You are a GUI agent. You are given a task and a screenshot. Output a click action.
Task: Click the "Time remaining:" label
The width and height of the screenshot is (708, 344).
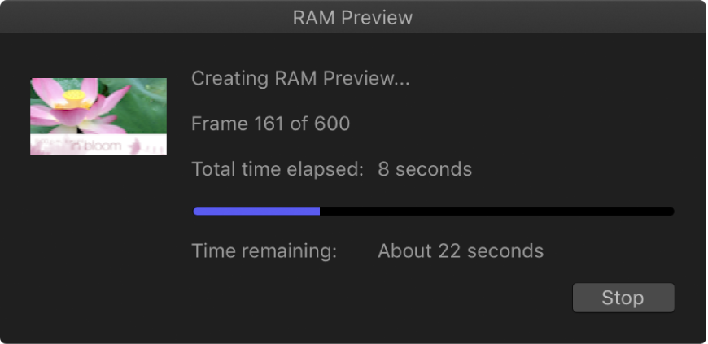click(x=264, y=250)
